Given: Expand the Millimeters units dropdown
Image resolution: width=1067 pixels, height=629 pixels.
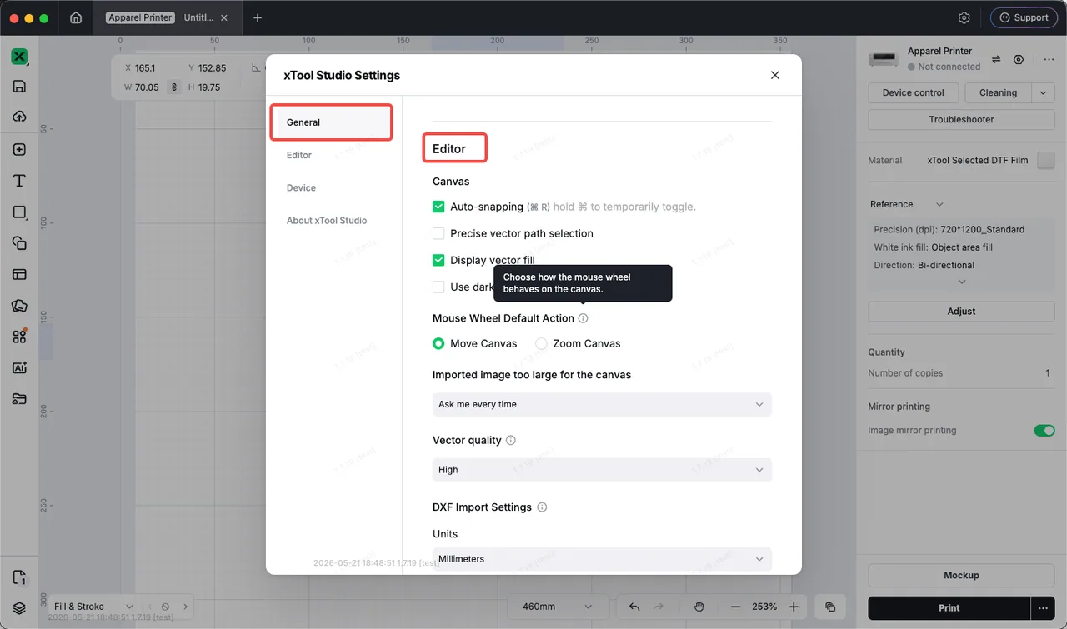Looking at the screenshot, I should tap(602, 559).
